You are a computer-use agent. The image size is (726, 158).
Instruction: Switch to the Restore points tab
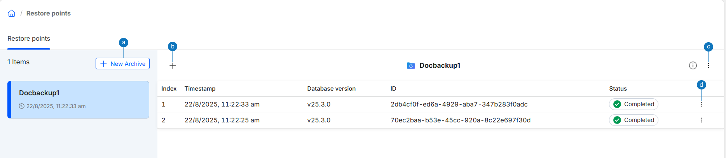[x=29, y=38]
